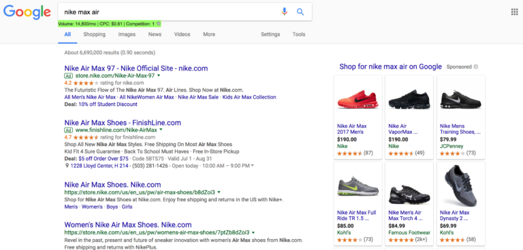Switch to the Images tab
Screen dimensions: 523x250
pos(127,34)
